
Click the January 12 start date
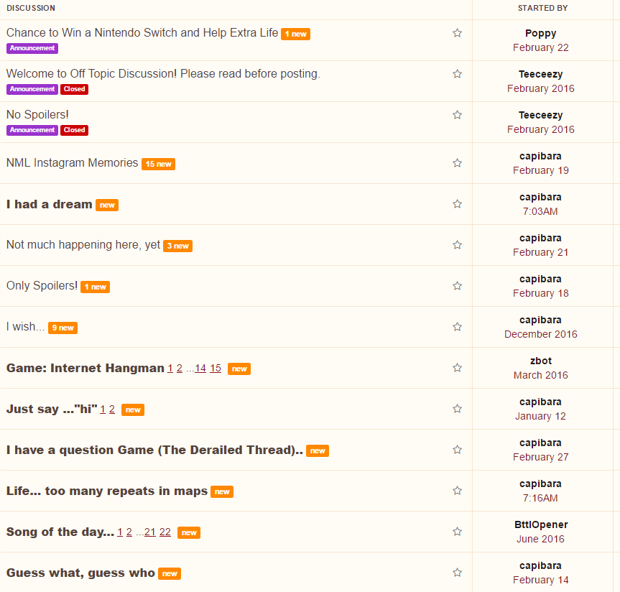click(540, 416)
